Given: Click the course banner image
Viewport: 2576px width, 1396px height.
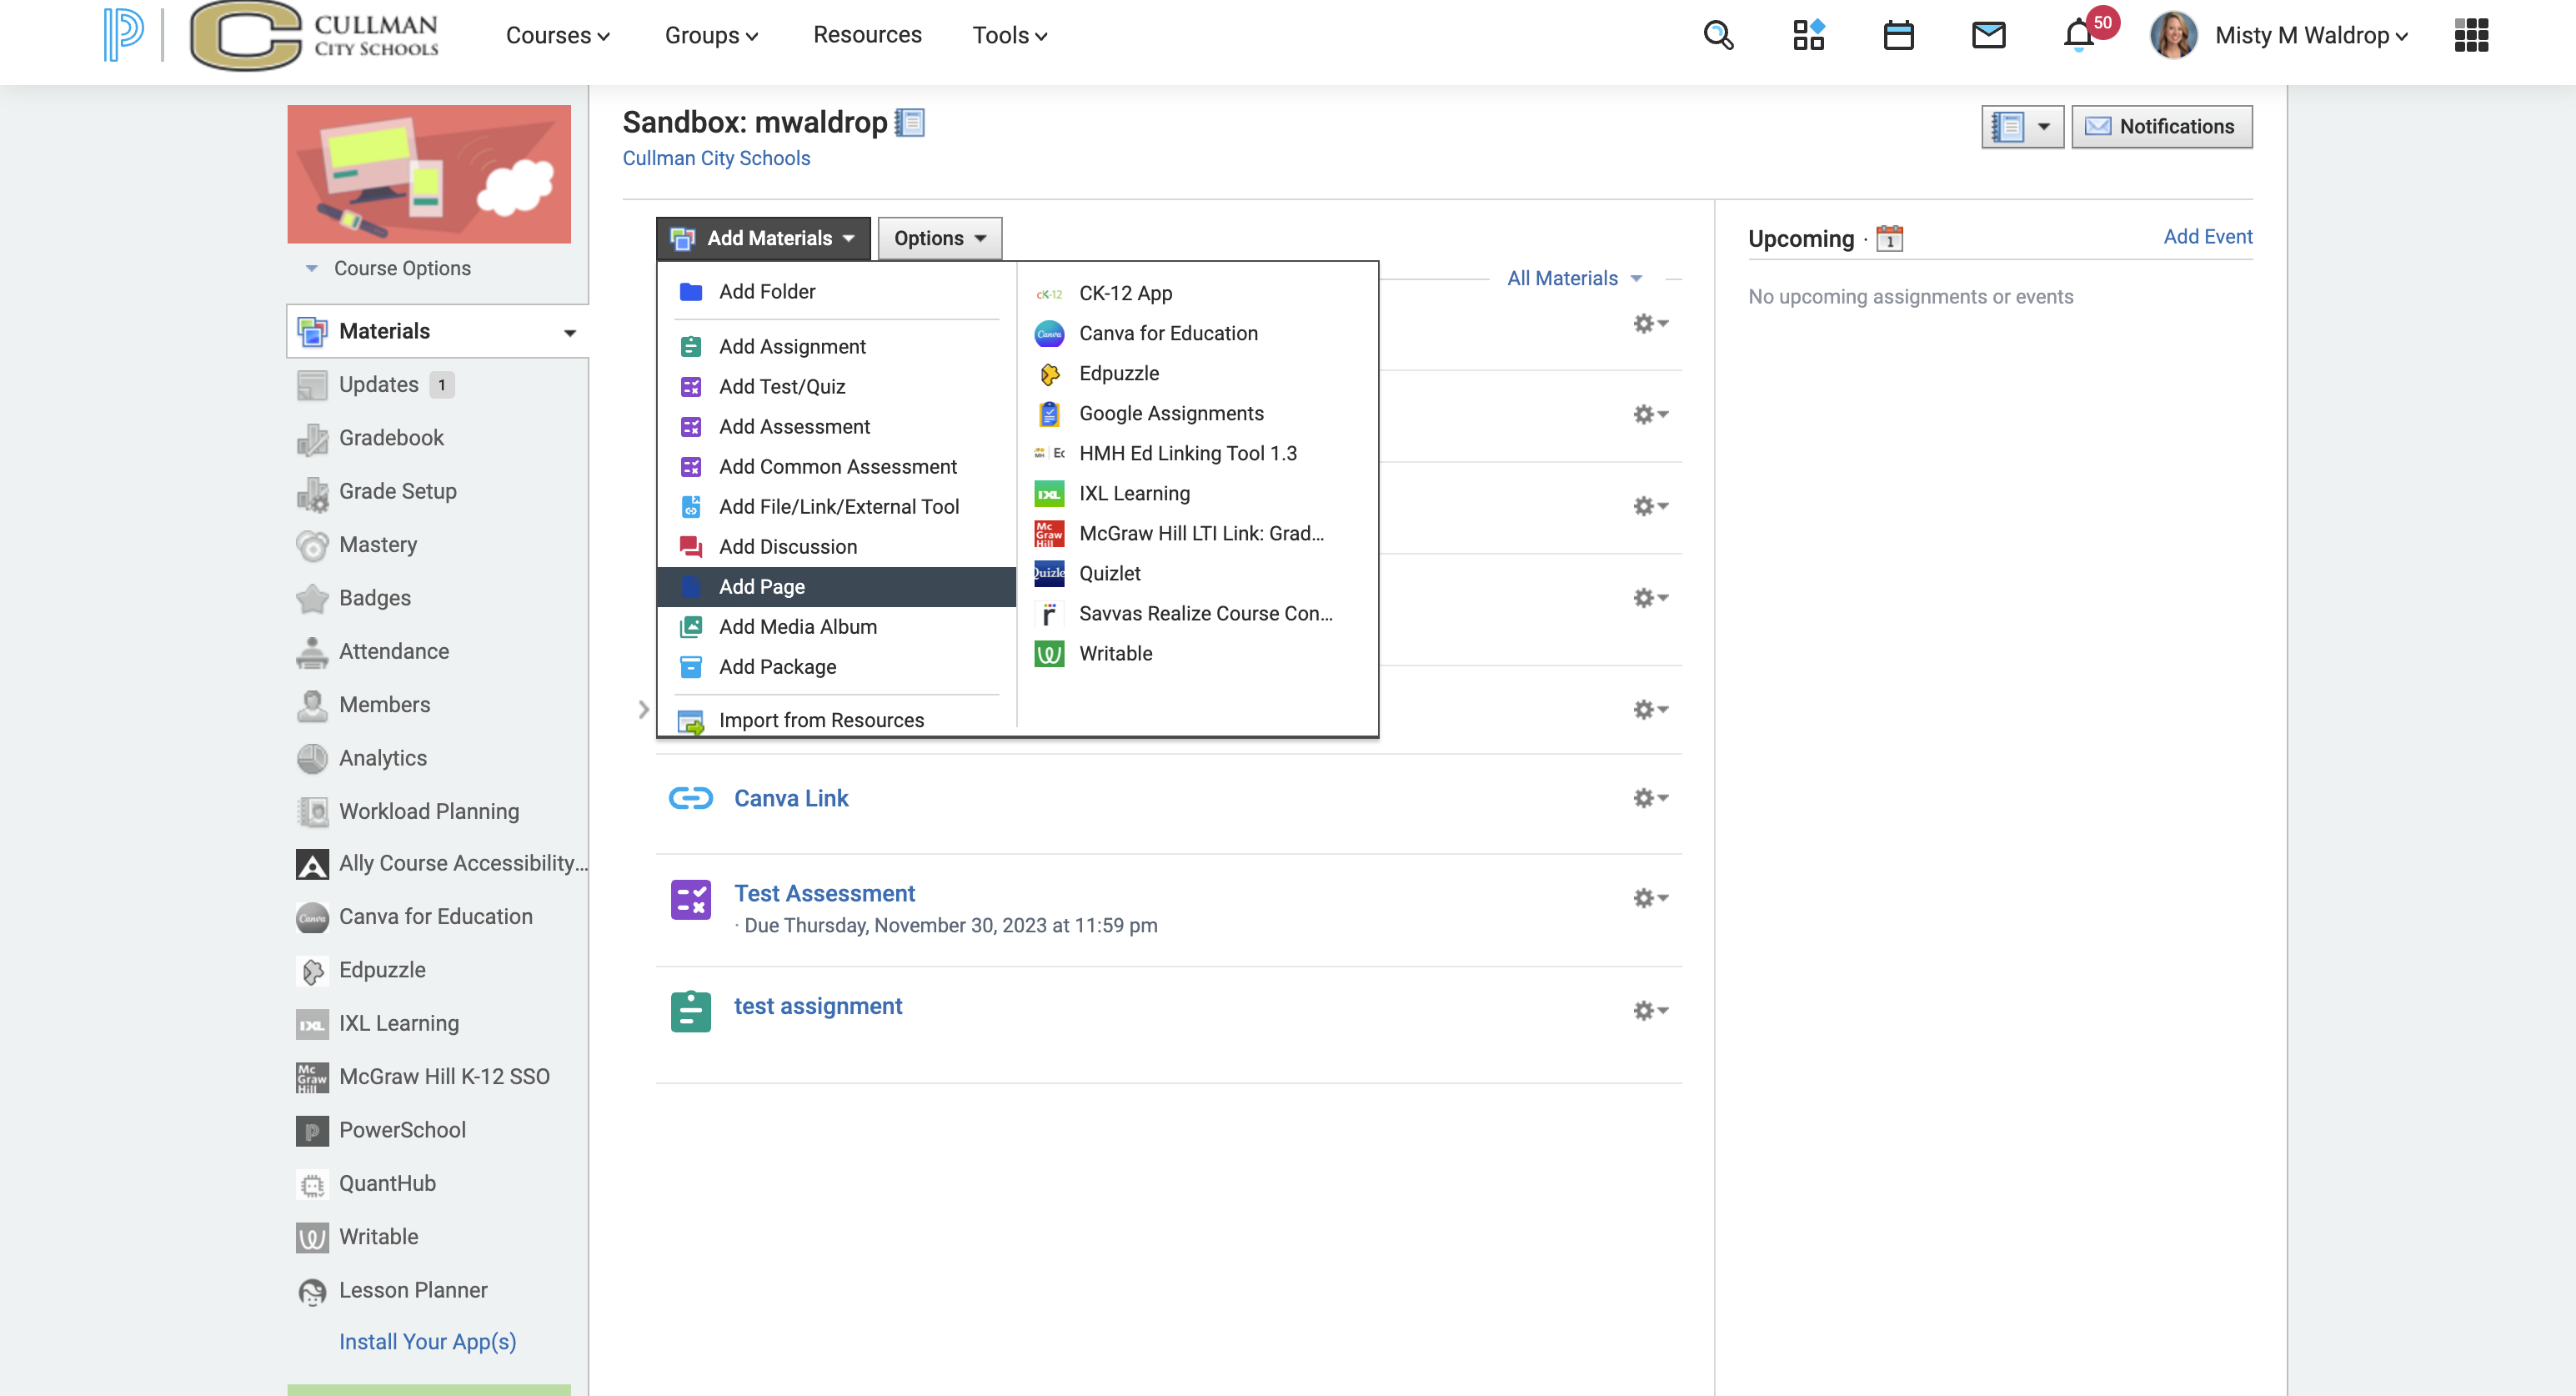Looking at the screenshot, I should pos(429,174).
